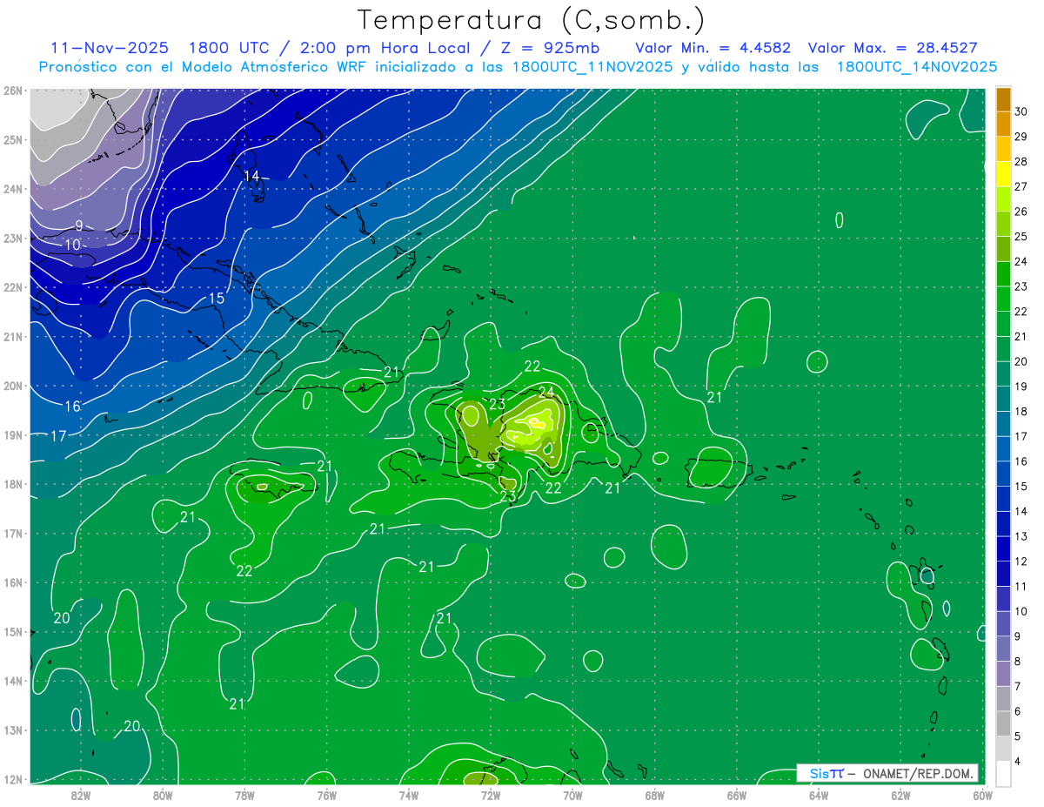Screen dimensions: 1044x807
Task: Click the latitude axis label "26N"
Action: click(13, 91)
